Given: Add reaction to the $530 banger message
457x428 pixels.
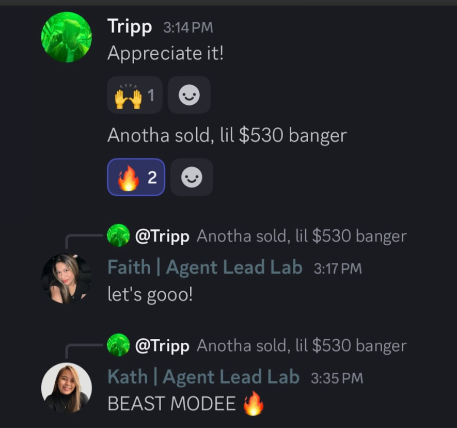Looking at the screenshot, I should click(192, 177).
